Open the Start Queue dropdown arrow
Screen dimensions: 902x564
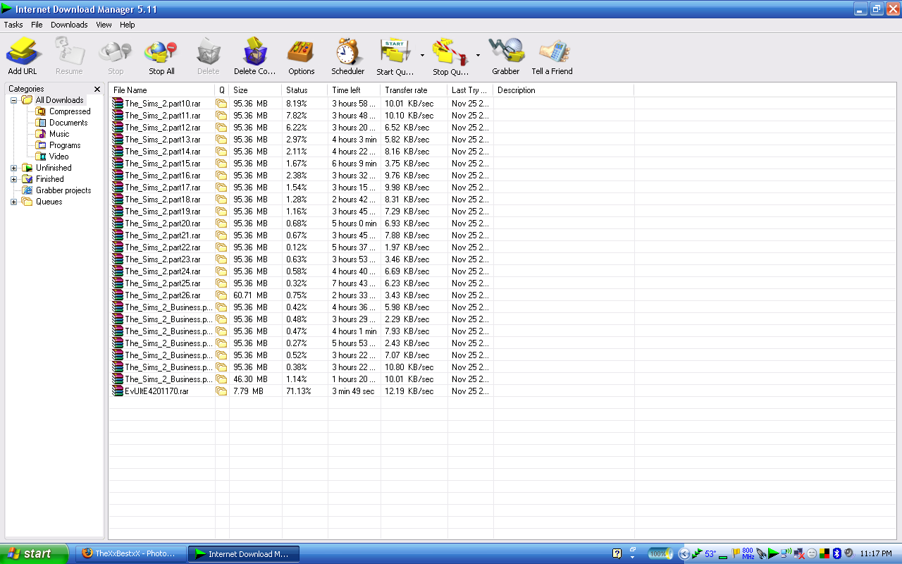(x=422, y=55)
